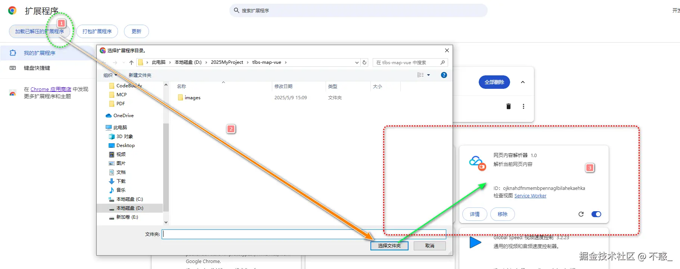Image resolution: width=680 pixels, height=269 pixels.
Task: Click the 更新 button
Action: [x=136, y=31]
